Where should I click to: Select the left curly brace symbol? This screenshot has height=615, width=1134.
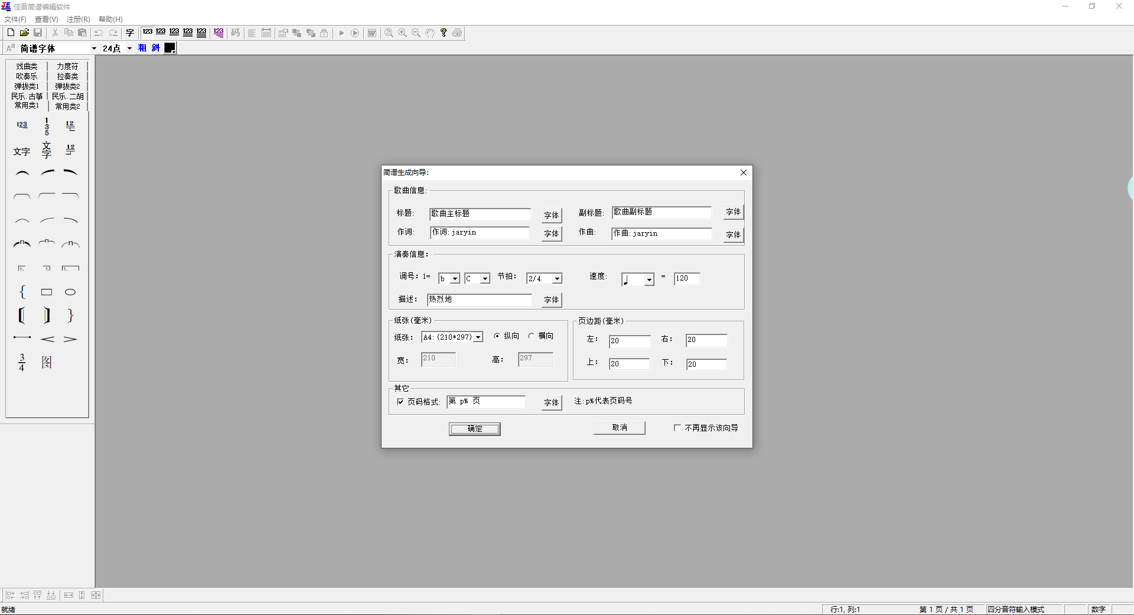click(22, 292)
